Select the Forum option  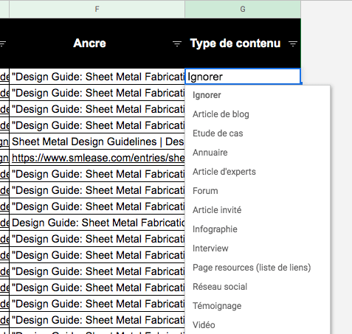[205, 191]
